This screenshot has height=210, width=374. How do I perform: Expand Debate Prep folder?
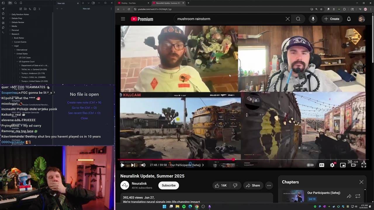[x=17, y=18]
